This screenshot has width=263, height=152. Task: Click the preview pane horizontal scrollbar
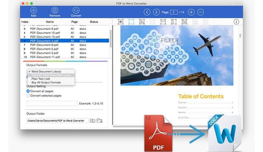[176, 126]
